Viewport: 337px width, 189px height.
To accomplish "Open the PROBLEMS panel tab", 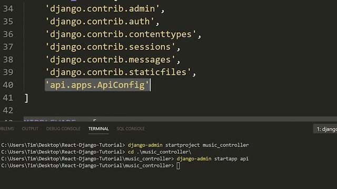I will (7, 129).
